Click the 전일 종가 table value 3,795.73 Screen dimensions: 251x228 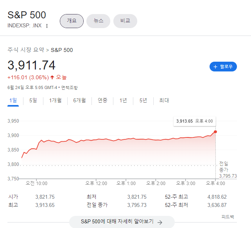point(137,205)
